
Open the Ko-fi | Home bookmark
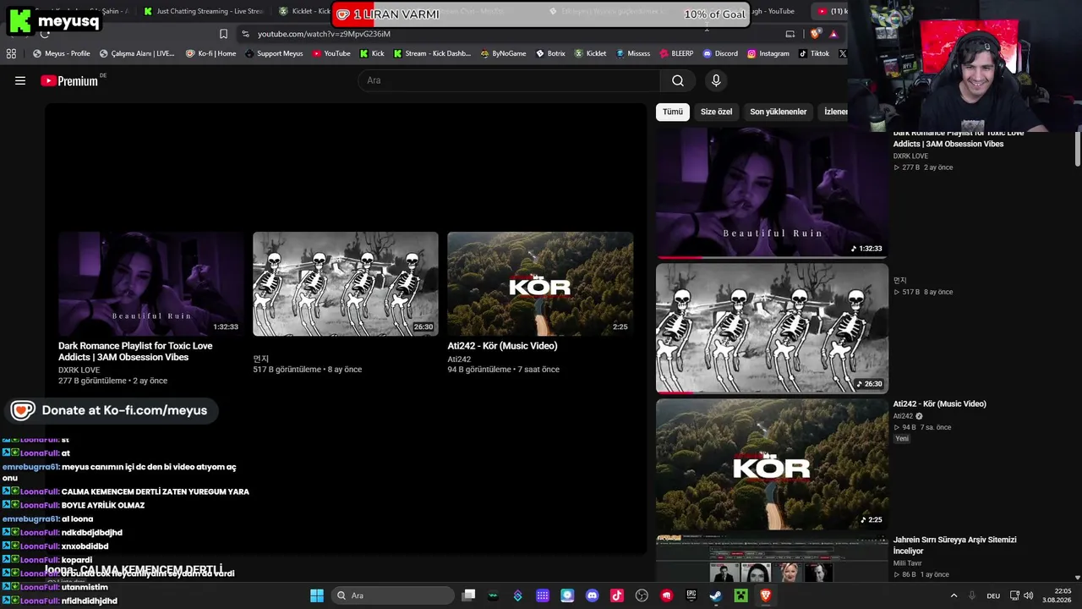[210, 53]
